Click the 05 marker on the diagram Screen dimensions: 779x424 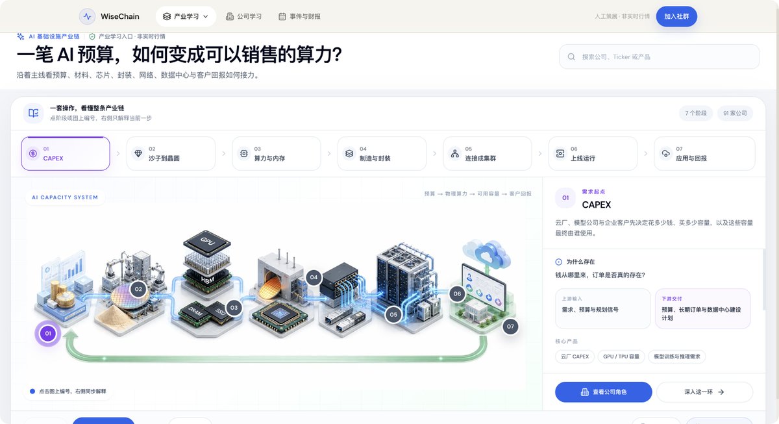(x=393, y=315)
